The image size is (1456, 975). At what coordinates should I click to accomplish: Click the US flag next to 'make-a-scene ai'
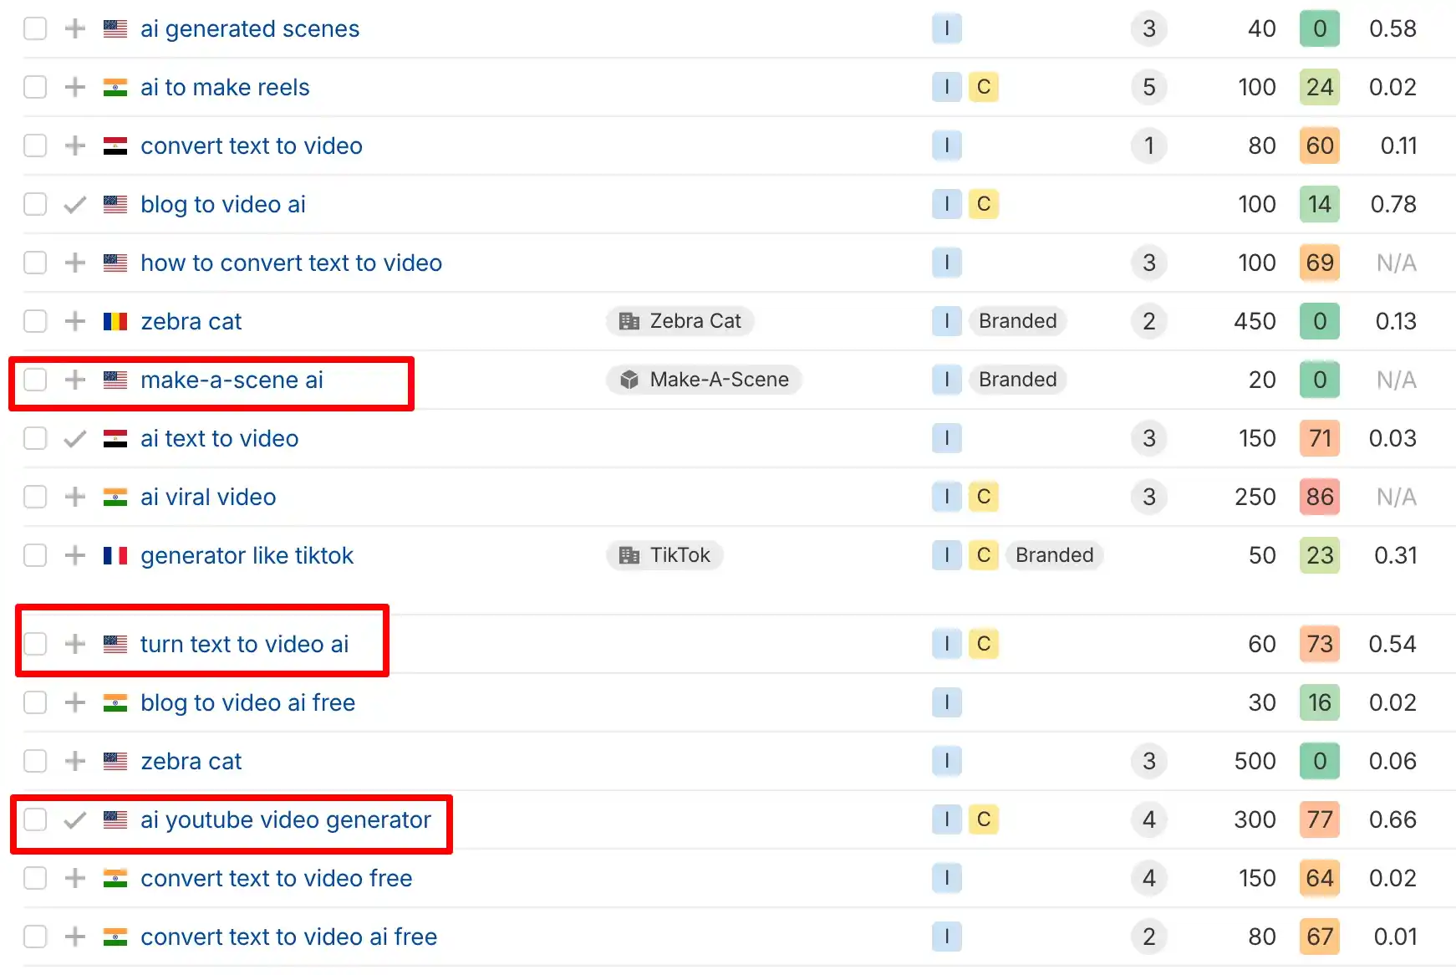click(x=115, y=380)
